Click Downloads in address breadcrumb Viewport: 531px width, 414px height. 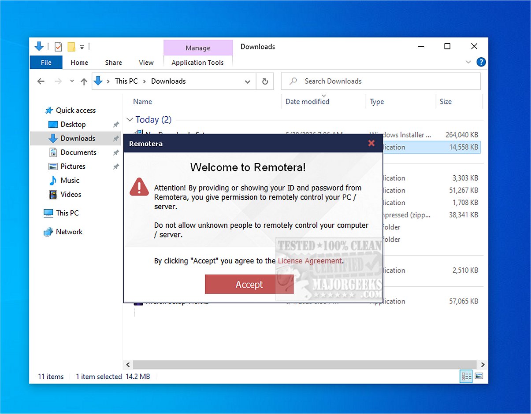click(x=168, y=81)
